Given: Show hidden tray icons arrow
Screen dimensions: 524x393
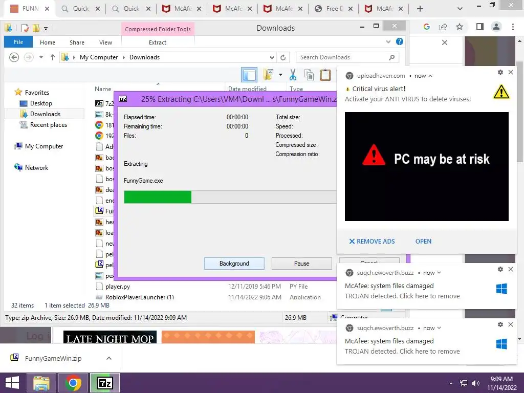Looking at the screenshot, I should click(451, 383).
